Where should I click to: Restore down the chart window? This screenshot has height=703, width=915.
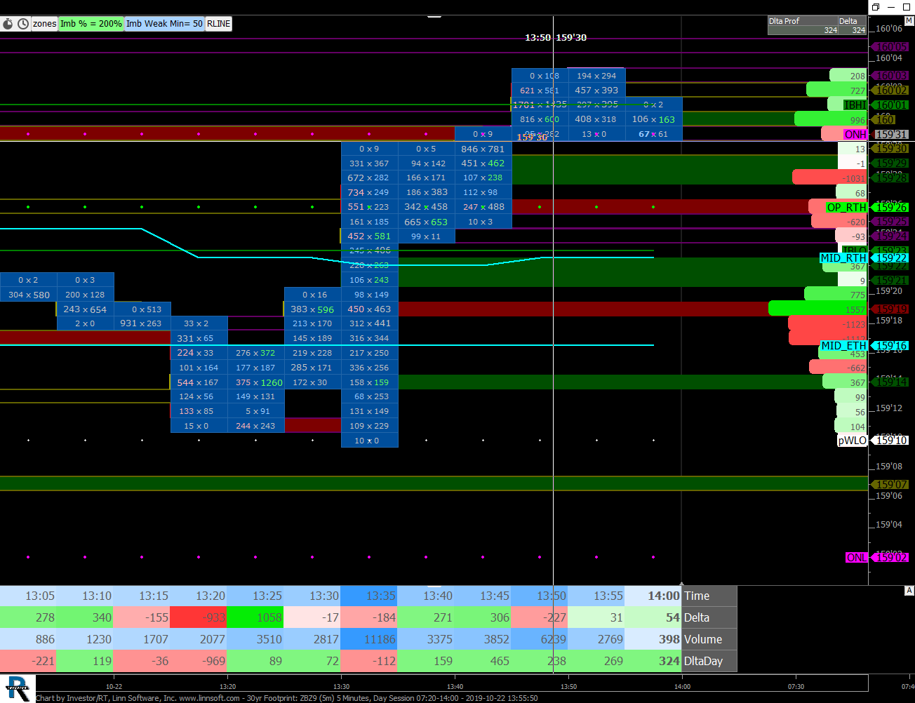pyautogui.click(x=876, y=7)
